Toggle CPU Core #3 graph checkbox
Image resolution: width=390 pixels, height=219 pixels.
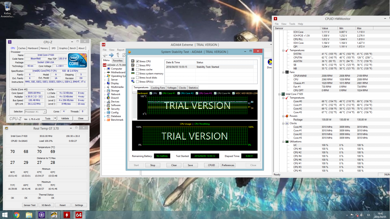[197, 93]
